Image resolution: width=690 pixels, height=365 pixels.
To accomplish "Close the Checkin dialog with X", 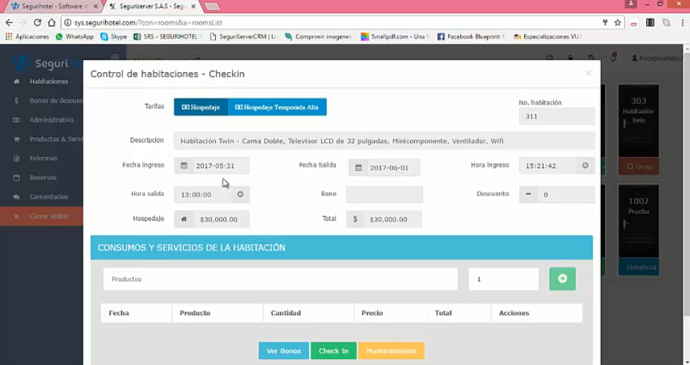I will click(588, 73).
